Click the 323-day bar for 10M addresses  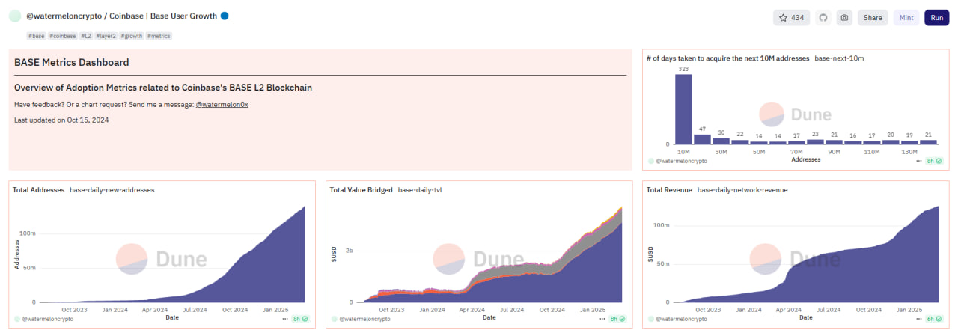pyautogui.click(x=683, y=109)
